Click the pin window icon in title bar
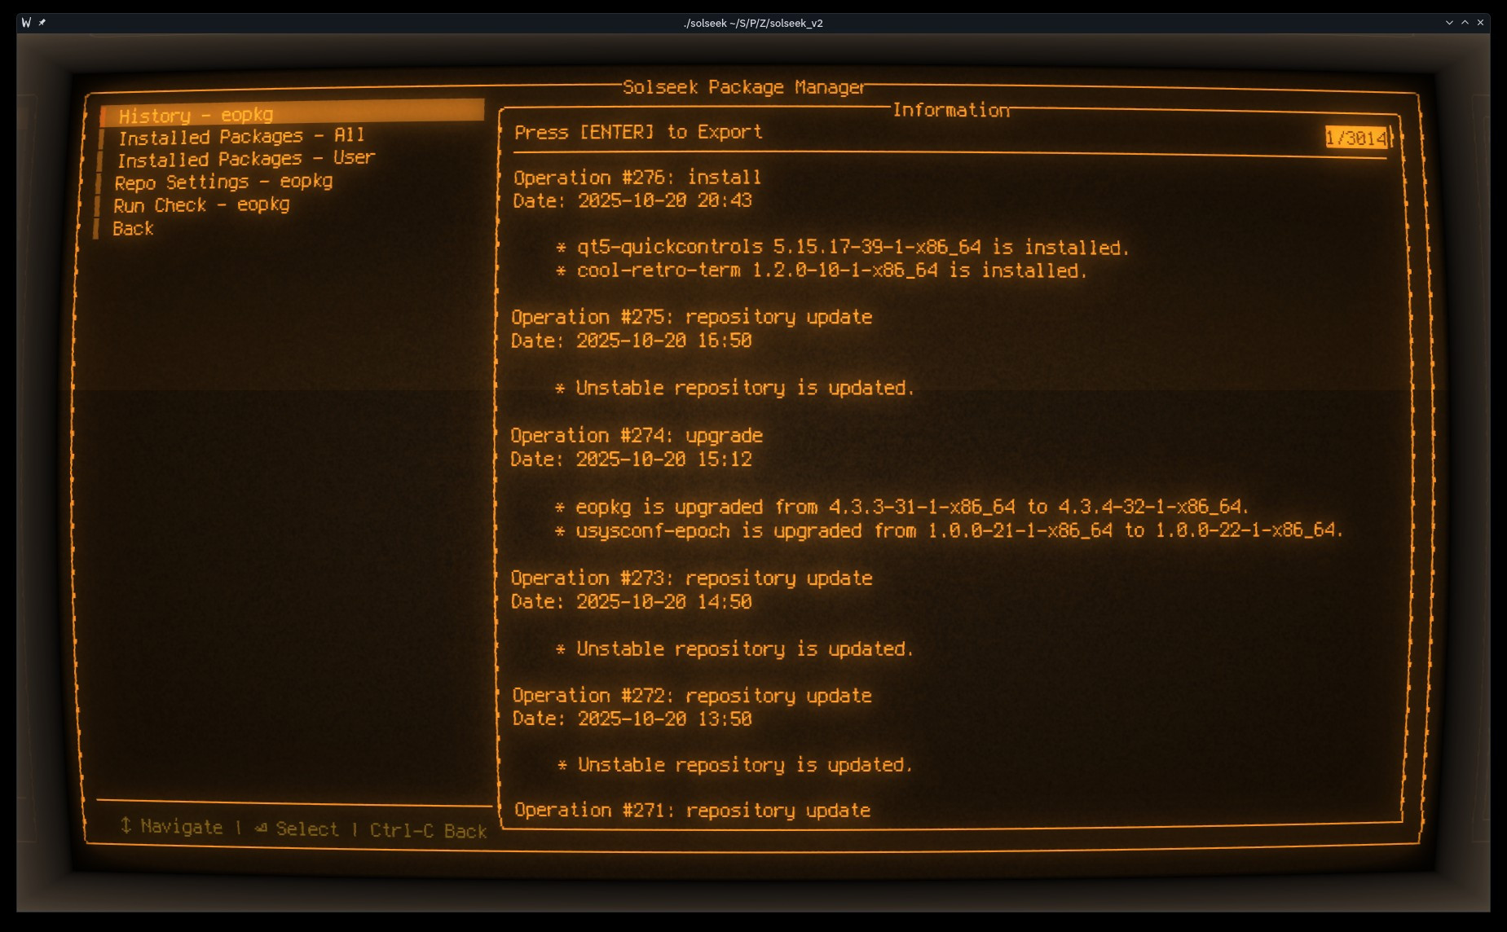Viewport: 1507px width, 932px height. click(x=42, y=23)
